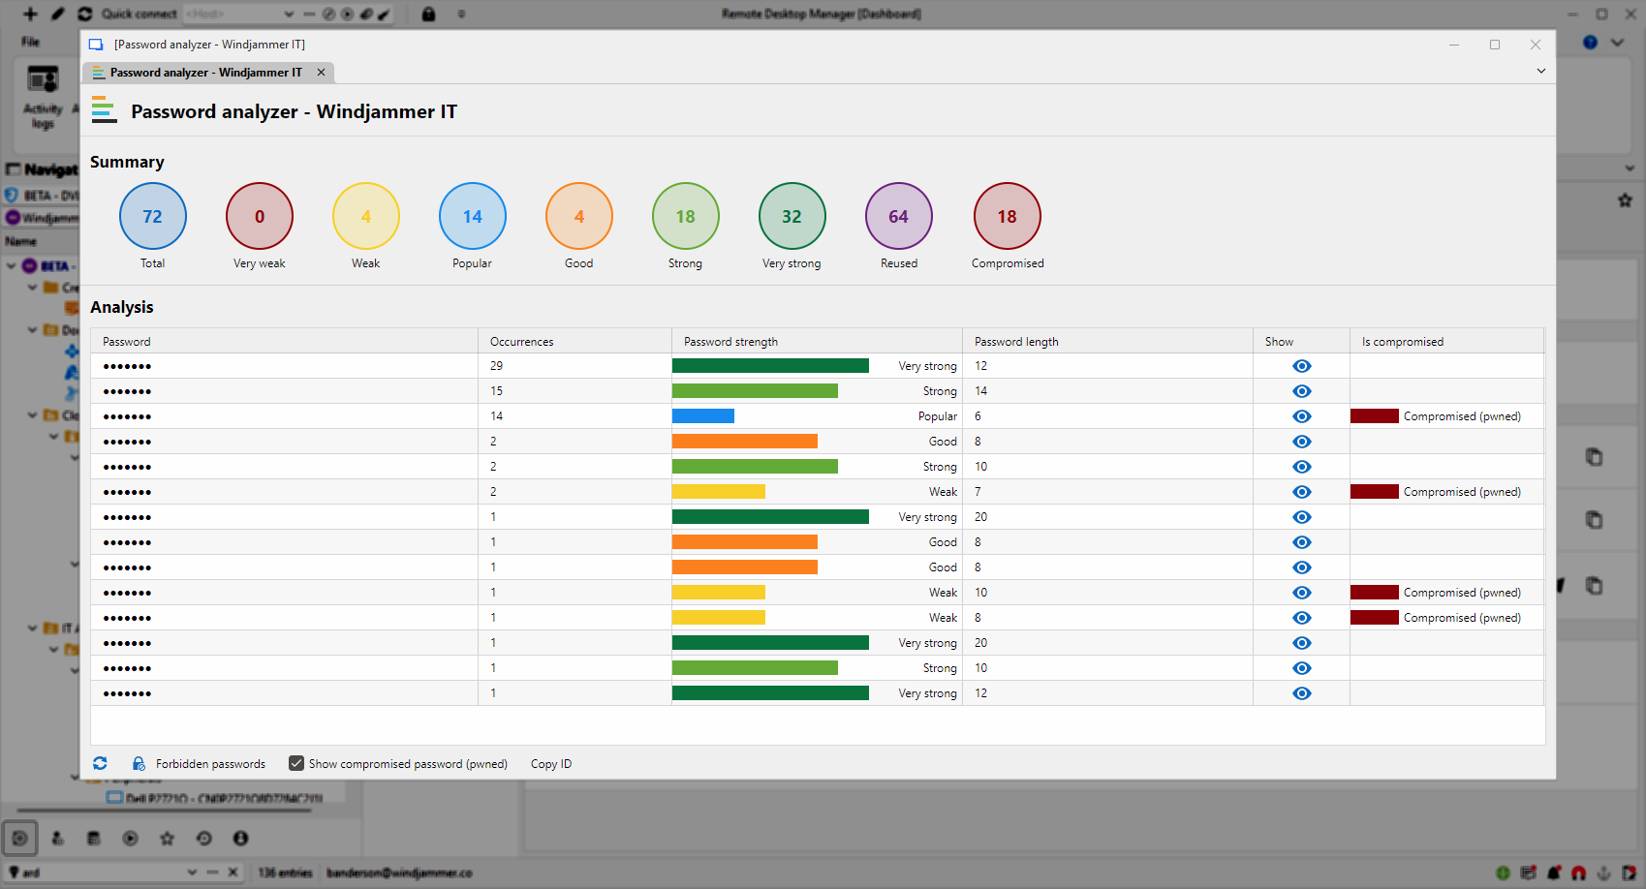Click the Very strong 32 circle
1646x889 pixels.
pos(792,216)
